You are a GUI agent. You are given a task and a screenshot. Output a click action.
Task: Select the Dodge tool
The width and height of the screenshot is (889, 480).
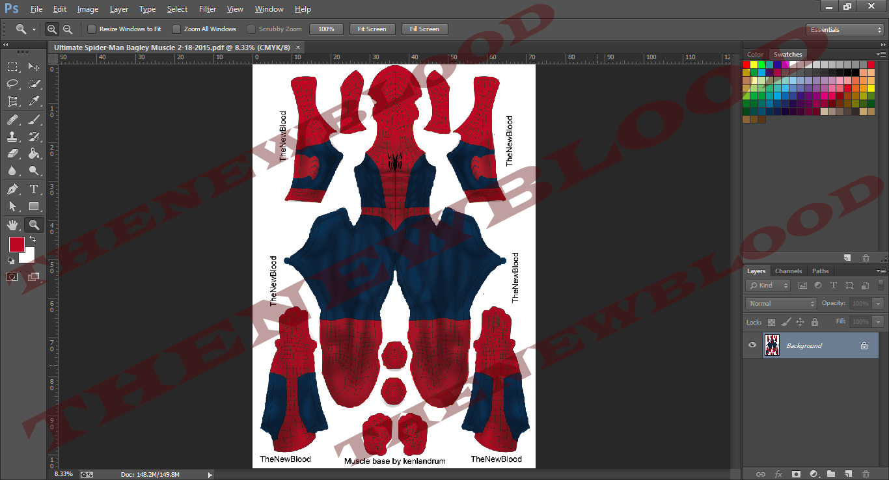[x=34, y=171]
